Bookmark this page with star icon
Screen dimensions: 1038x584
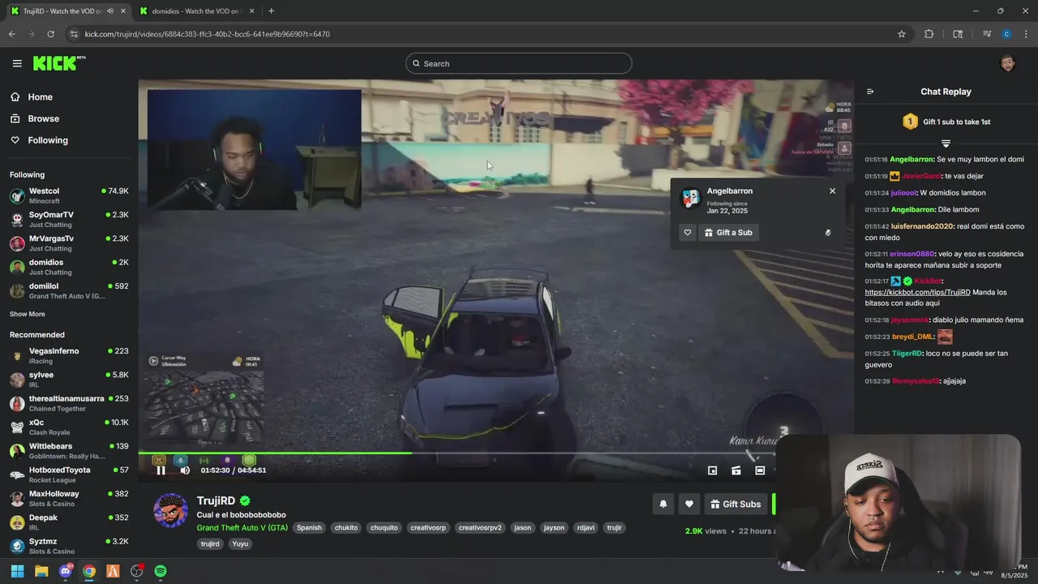pos(901,34)
